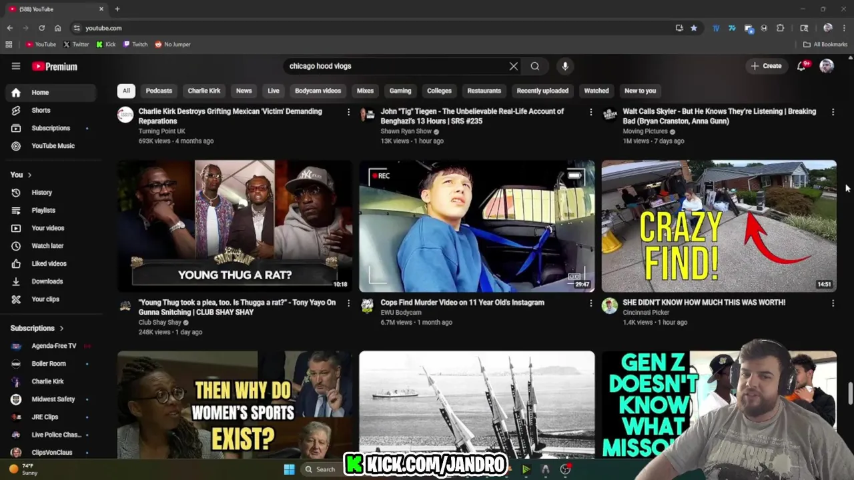Screen dimensions: 854x480
Task: Open options for Cops Find Murder Video
Action: tap(590, 303)
